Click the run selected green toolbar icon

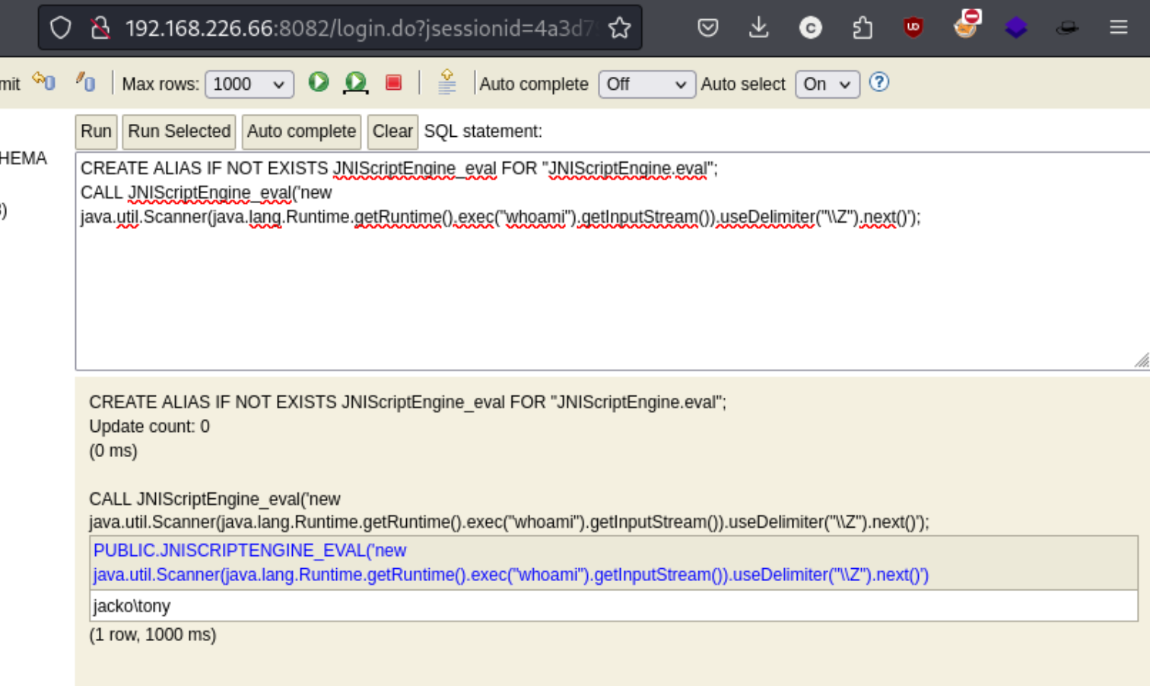(355, 83)
